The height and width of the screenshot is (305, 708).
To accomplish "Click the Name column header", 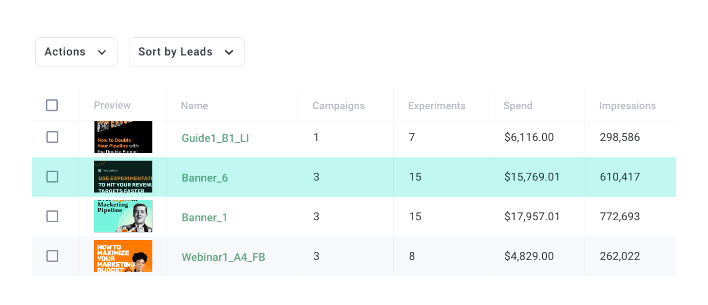I will (x=194, y=106).
